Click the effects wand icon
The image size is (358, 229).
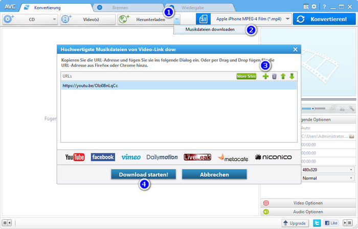[x=351, y=108]
